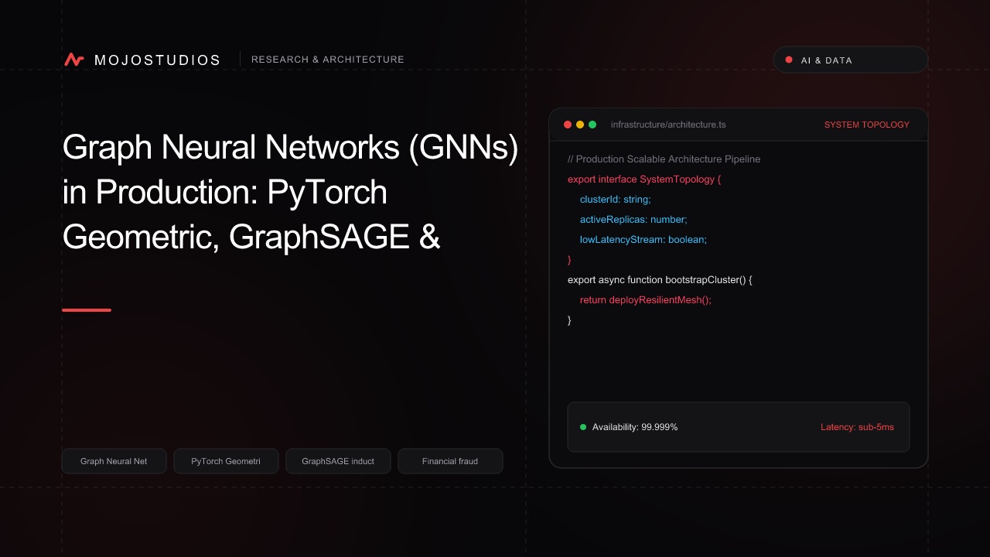Click the red window dot in code panel
Image resolution: width=990 pixels, height=557 pixels.
pos(568,125)
